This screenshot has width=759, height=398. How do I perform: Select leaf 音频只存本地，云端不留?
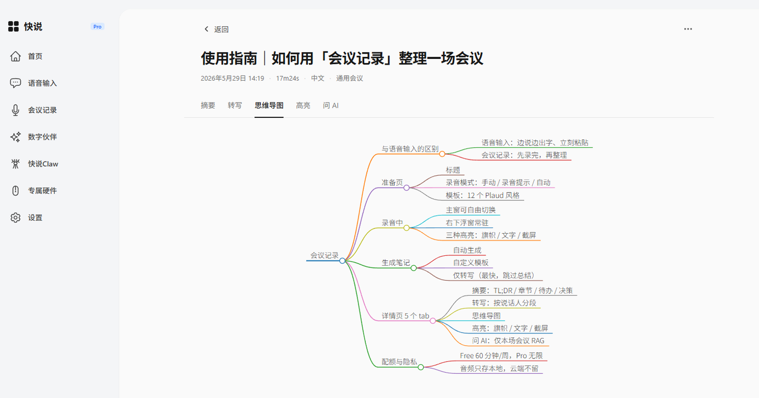(499, 369)
